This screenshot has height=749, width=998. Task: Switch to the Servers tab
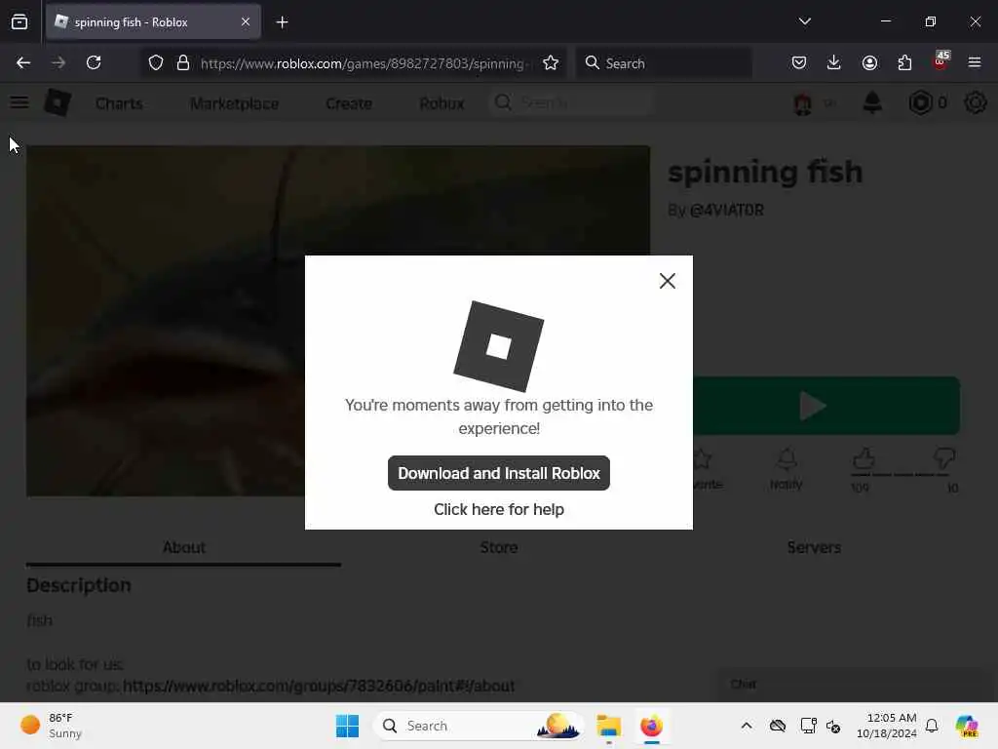pyautogui.click(x=814, y=548)
